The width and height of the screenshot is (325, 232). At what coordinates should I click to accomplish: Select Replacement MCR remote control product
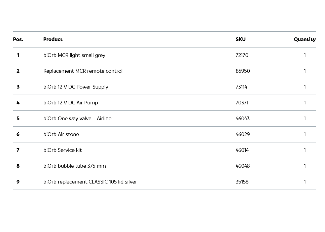click(x=83, y=71)
